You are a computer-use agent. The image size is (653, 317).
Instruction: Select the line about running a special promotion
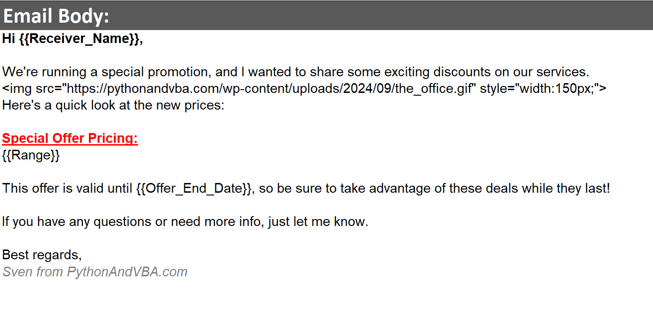(295, 72)
